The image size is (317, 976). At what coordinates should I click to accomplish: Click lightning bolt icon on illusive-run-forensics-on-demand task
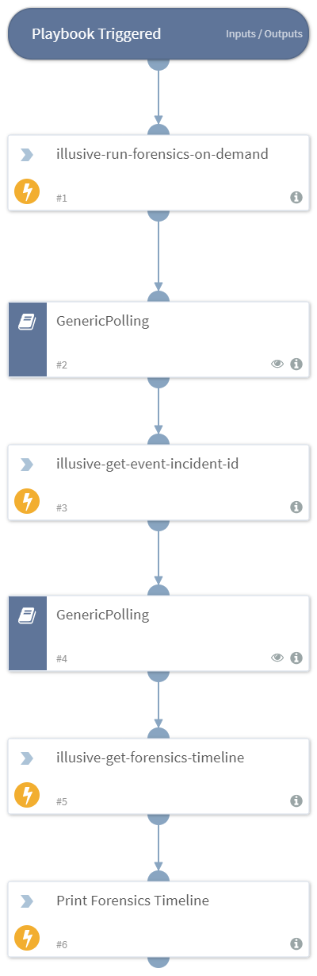(27, 192)
